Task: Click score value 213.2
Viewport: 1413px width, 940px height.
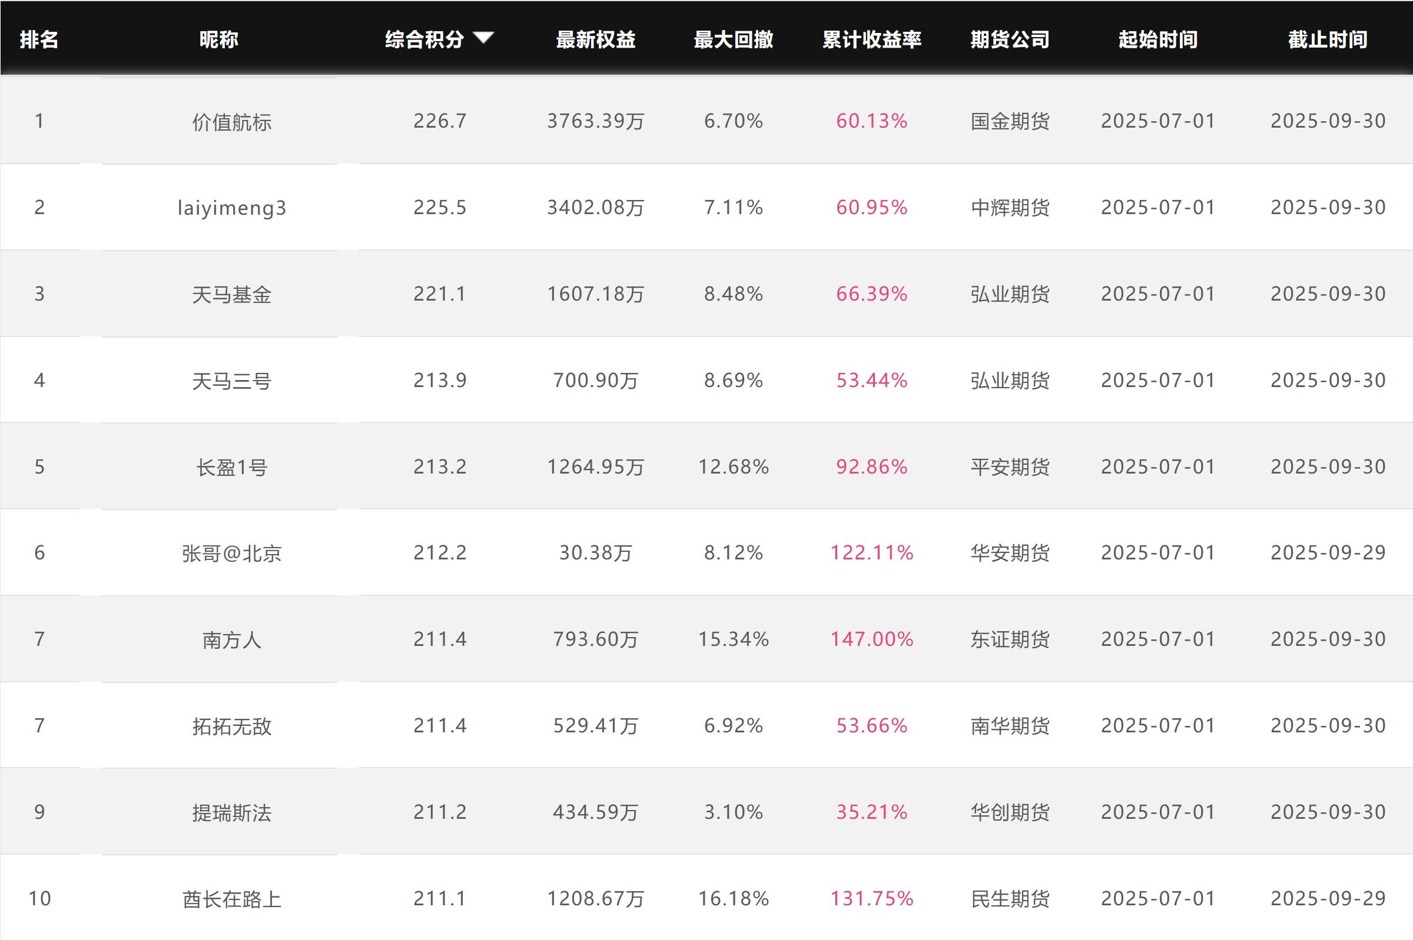Action: click(440, 466)
